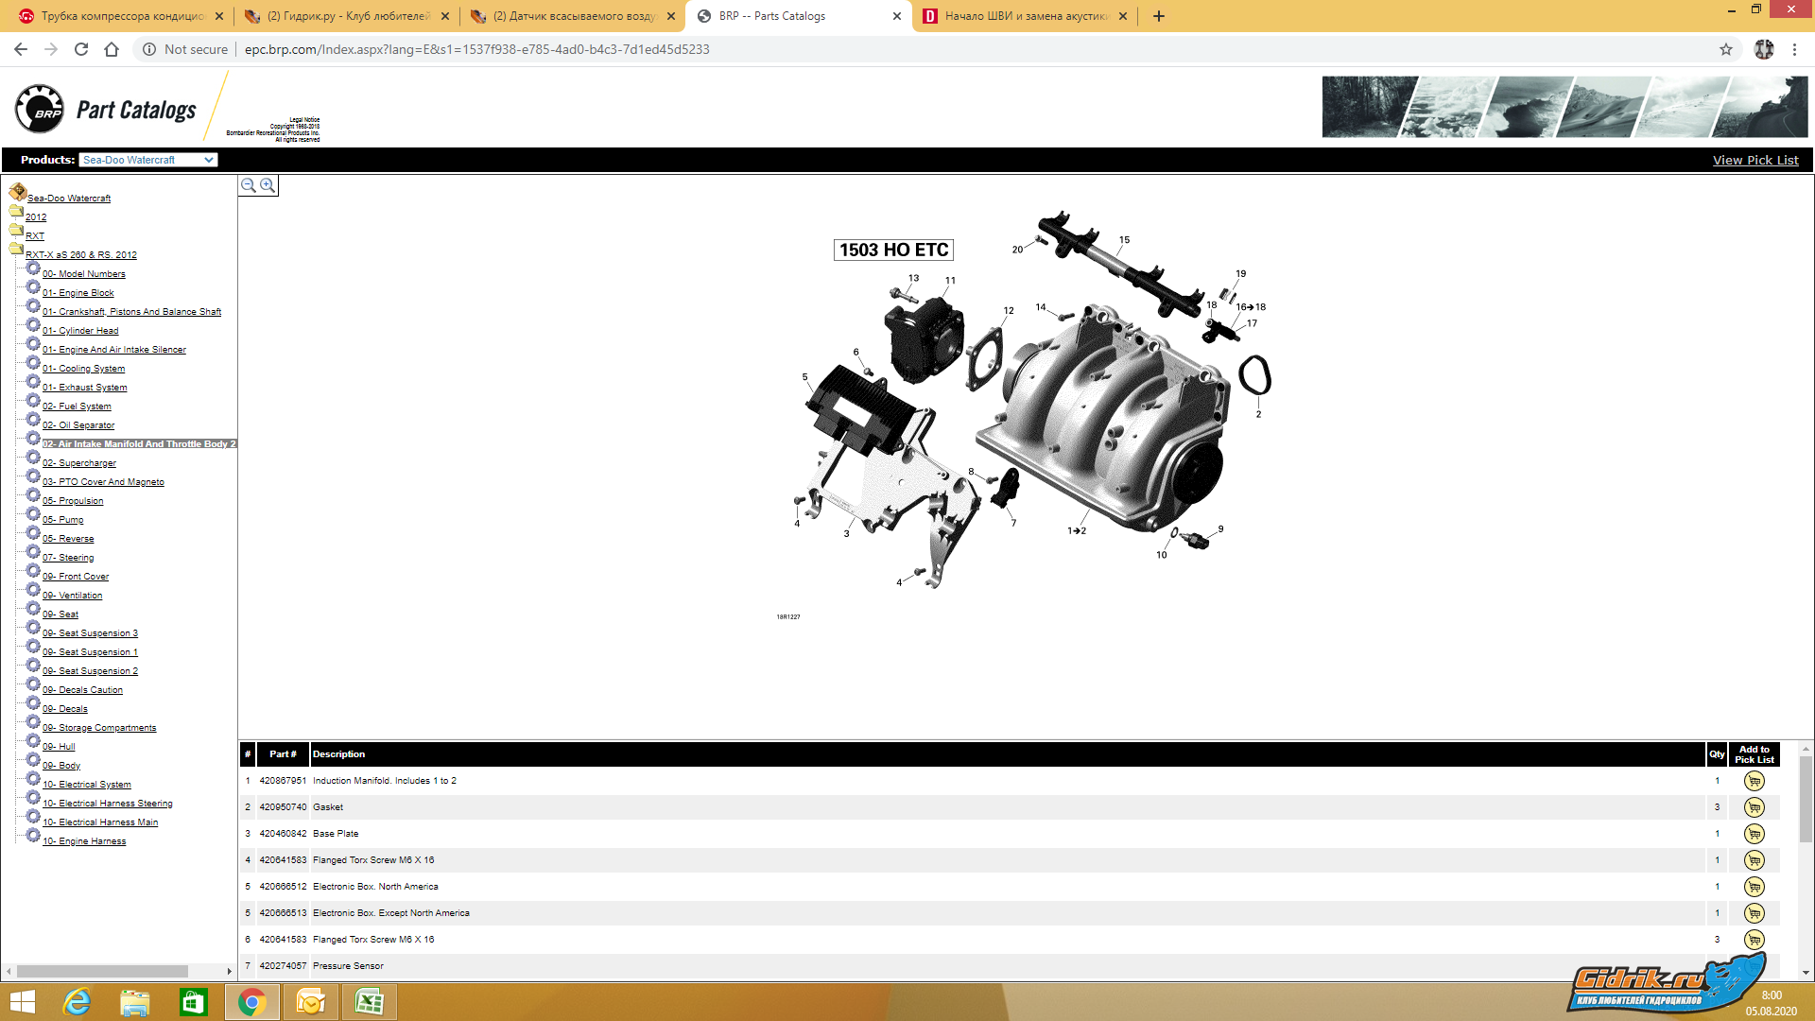Viewport: 1815px width, 1021px height.
Task: Open Excel from the Windows taskbar
Action: click(x=369, y=1002)
